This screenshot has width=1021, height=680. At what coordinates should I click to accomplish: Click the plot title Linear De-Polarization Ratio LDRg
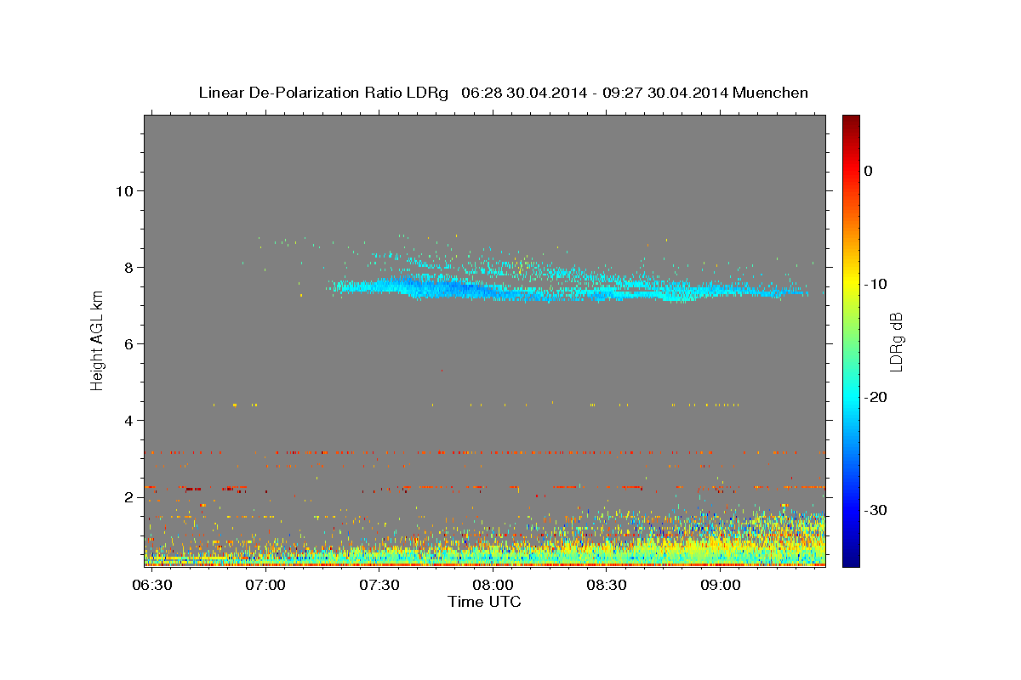click(x=503, y=93)
